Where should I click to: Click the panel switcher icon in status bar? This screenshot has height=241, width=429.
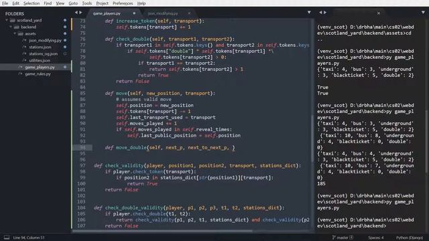7,238
